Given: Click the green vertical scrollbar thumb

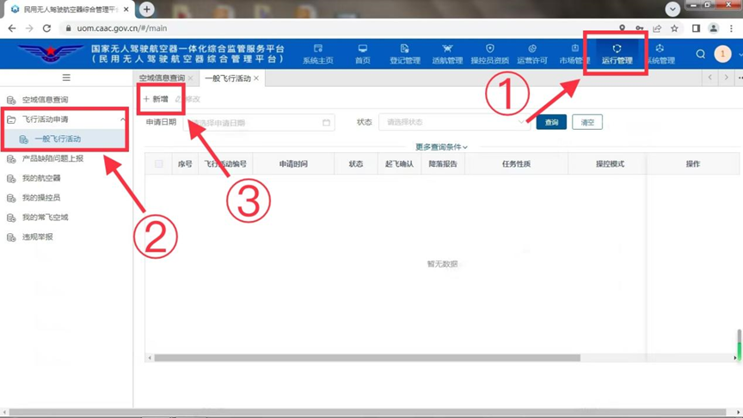Looking at the screenshot, I should 739,351.
